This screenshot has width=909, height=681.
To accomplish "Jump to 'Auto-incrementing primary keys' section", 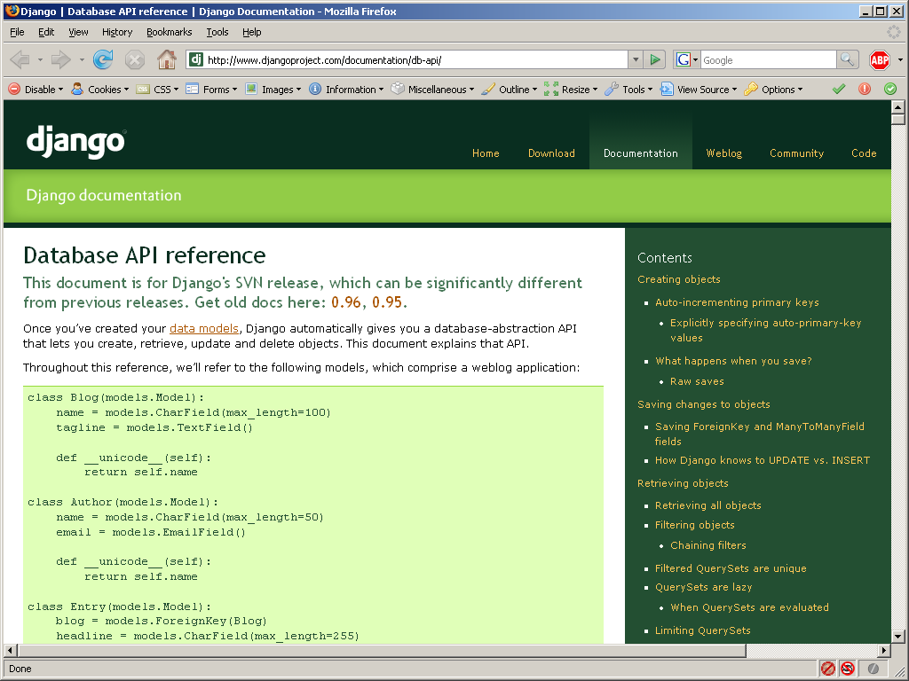I will [x=737, y=302].
